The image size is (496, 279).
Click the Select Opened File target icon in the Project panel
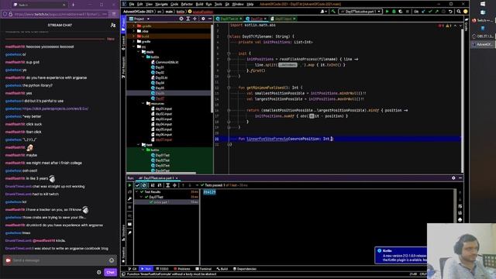pyautogui.click(x=181, y=19)
